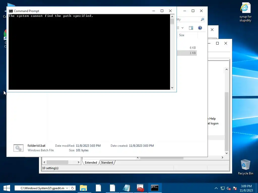Image resolution: width=258 pixels, height=193 pixels.
Task: Refresh the taskbar address bar
Action: tap(72, 188)
